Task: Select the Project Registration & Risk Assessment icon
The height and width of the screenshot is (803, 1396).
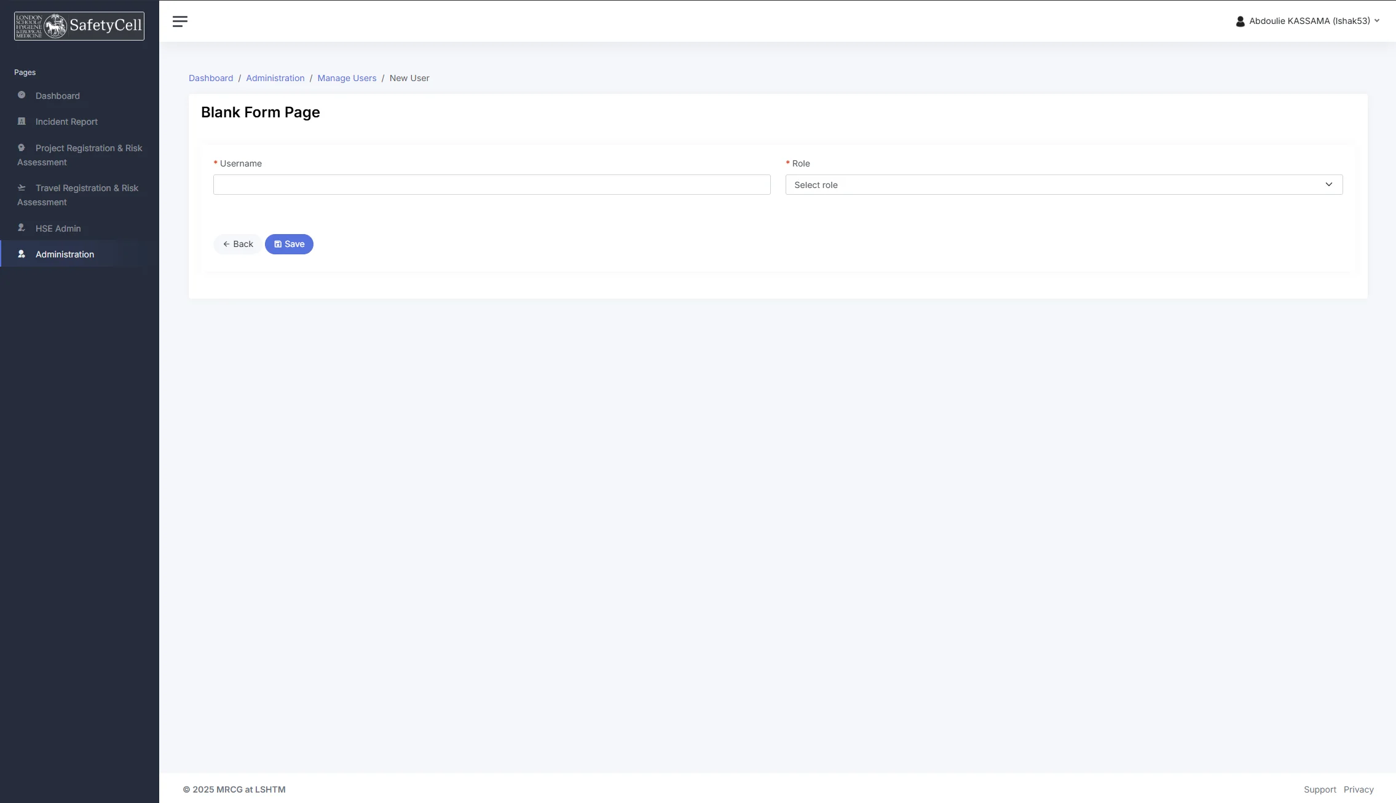Action: pyautogui.click(x=21, y=147)
